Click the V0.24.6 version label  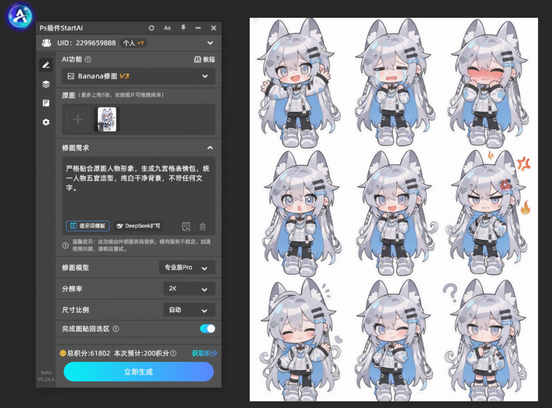(x=46, y=379)
